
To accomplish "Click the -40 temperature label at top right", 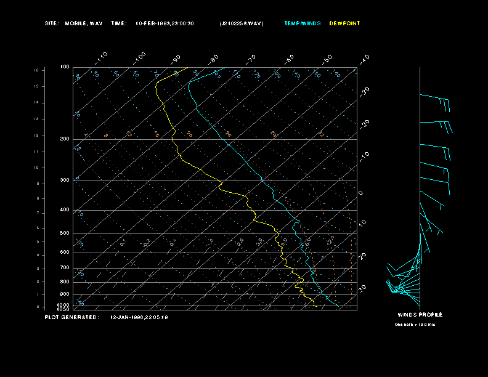I will (364, 59).
